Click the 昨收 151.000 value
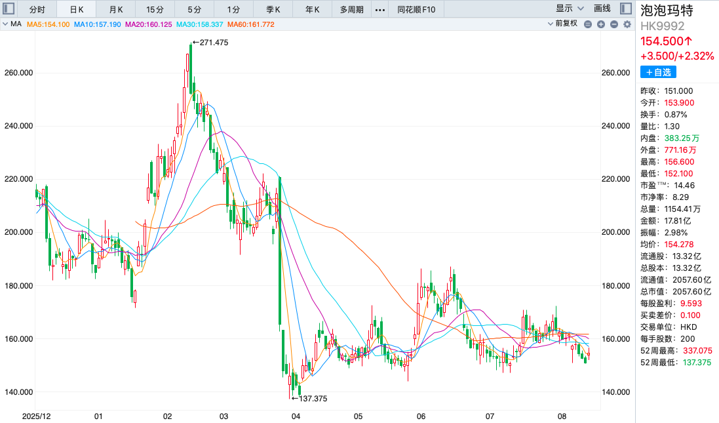 [x=678, y=91]
